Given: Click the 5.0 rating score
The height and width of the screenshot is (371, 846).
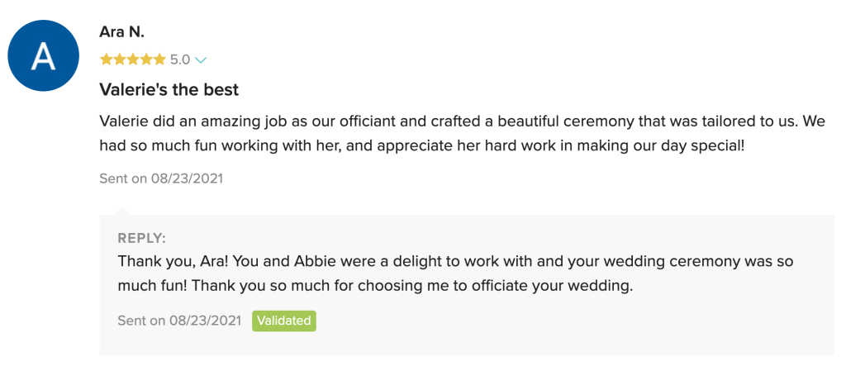Looking at the screenshot, I should (180, 59).
